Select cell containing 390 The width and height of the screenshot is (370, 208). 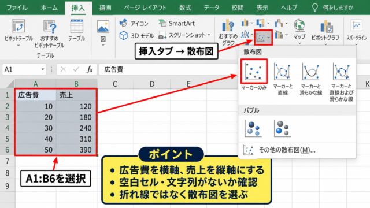pos(76,150)
